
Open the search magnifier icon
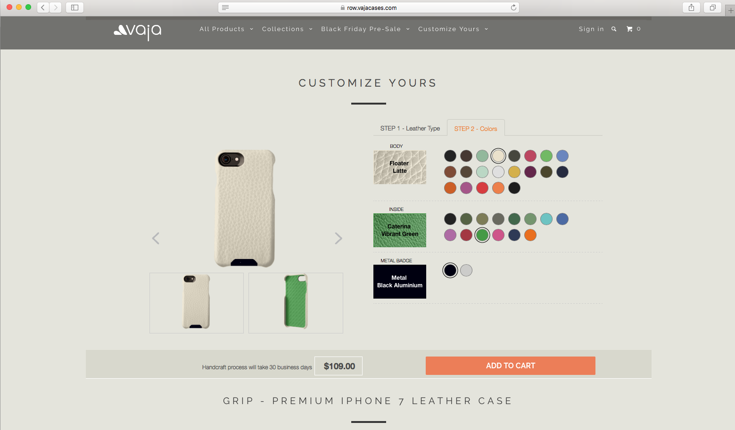click(x=614, y=29)
